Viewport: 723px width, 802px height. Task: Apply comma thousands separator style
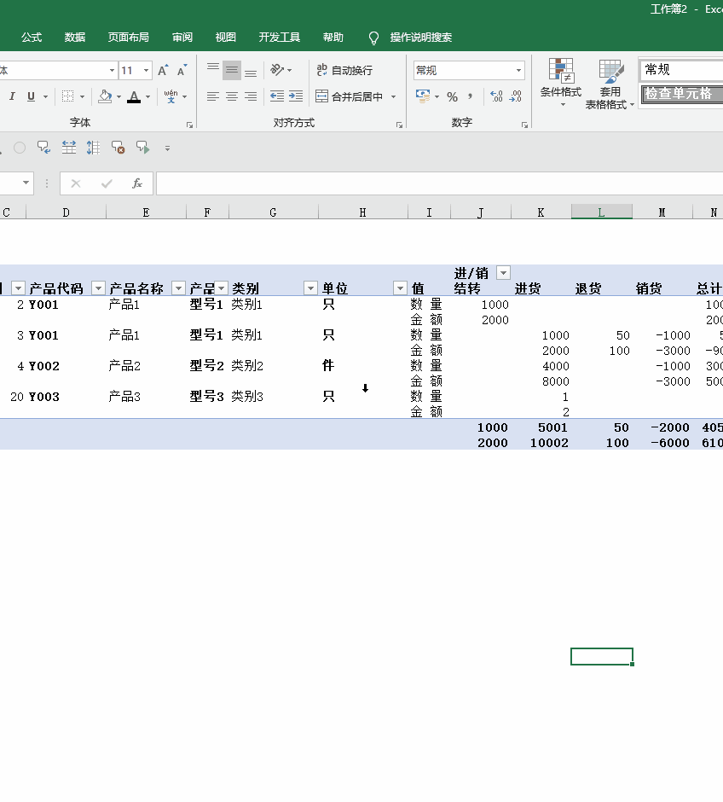(471, 96)
